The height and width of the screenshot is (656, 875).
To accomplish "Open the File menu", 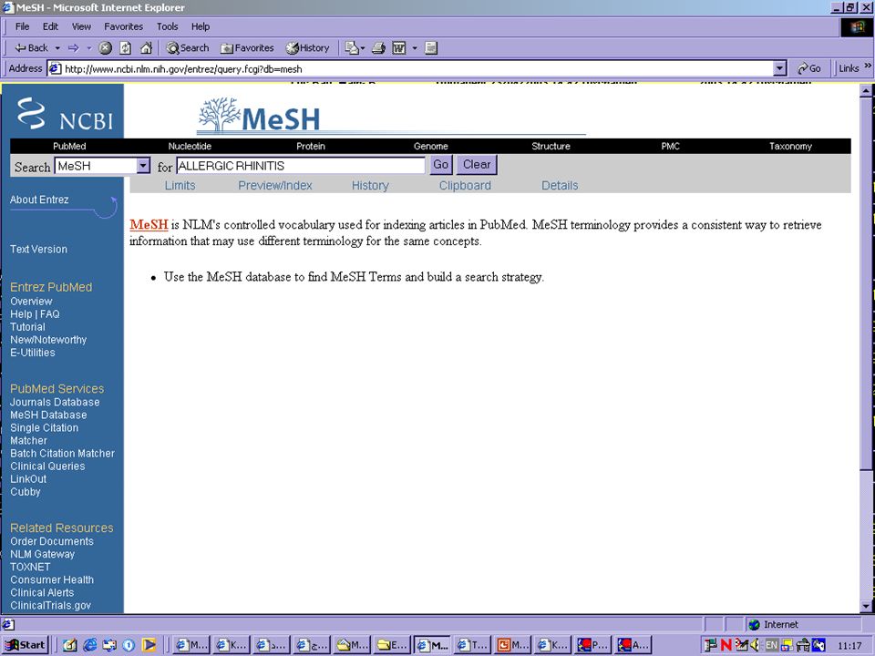I will (22, 26).
